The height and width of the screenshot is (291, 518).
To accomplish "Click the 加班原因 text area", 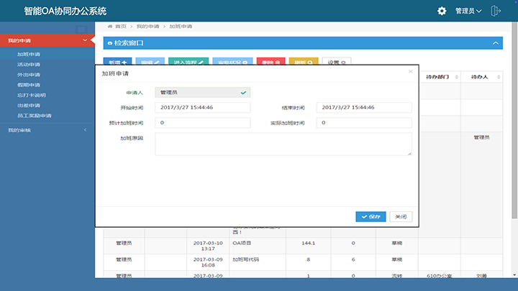I will pyautogui.click(x=283, y=144).
